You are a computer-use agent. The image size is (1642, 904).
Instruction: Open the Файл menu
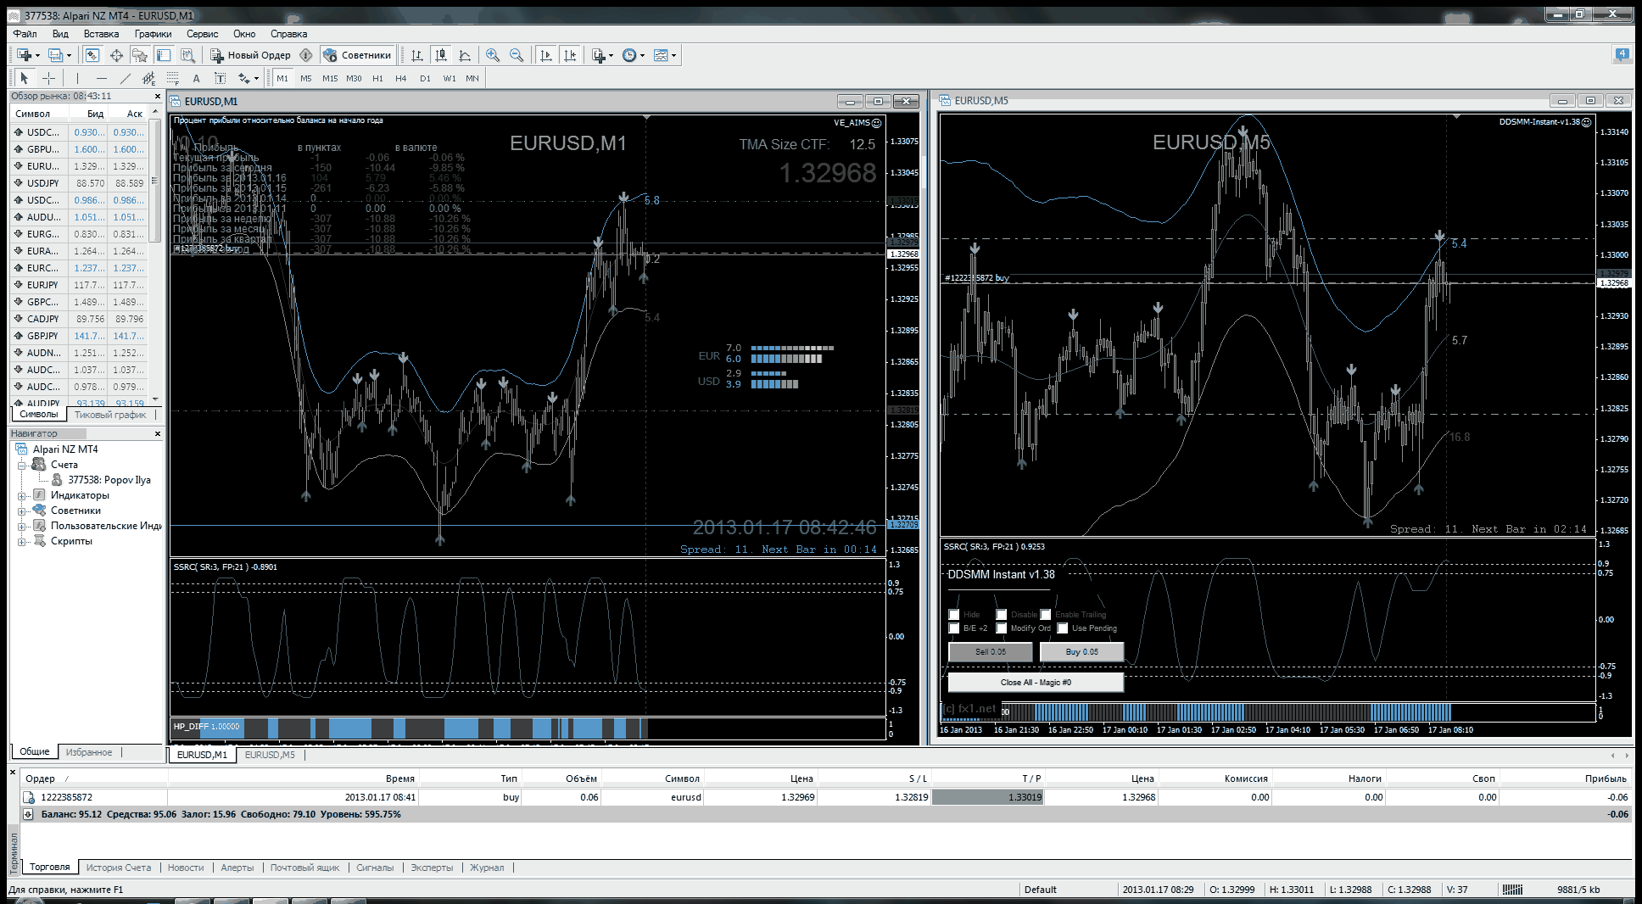25,34
